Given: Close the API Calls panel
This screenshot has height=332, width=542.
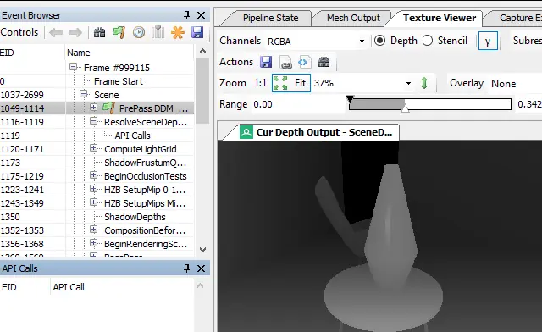Looking at the screenshot, I should 201,268.
